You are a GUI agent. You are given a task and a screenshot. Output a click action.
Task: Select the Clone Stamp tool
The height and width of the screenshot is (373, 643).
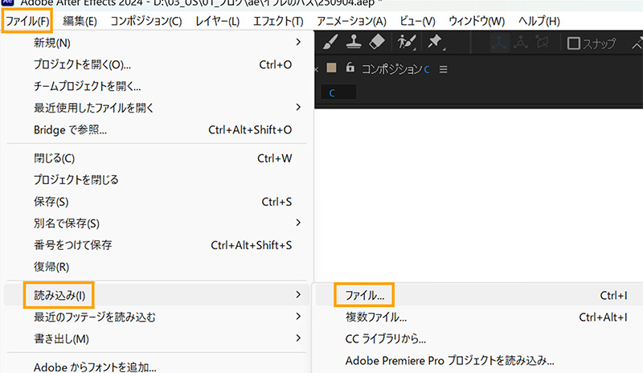[x=354, y=43]
